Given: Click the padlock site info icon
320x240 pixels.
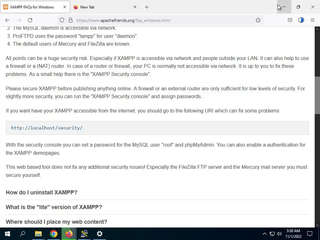Looking at the screenshot, I should click(71, 20).
